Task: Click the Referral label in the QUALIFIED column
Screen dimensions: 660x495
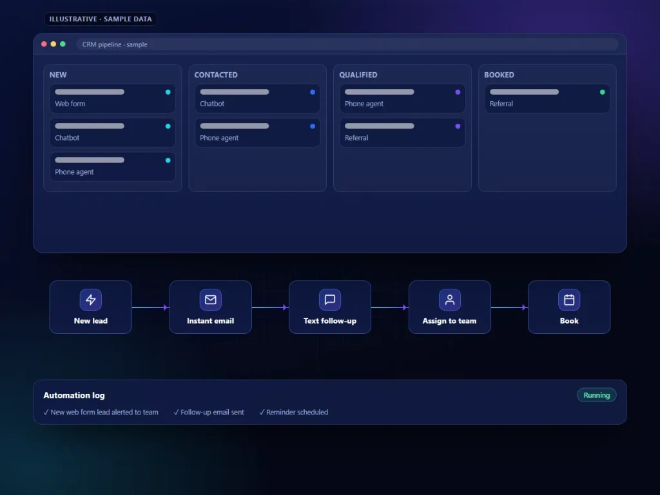Action: click(356, 138)
